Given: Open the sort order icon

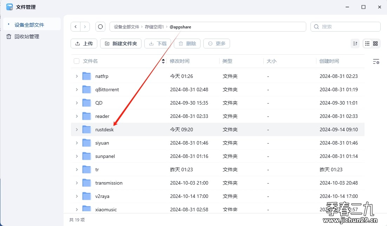Looking at the screenshot, I should (355, 44).
